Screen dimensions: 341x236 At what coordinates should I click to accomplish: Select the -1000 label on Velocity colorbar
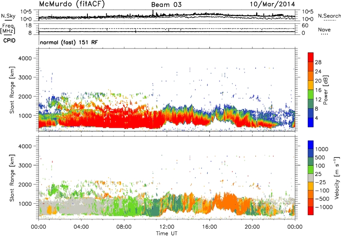pos(324,207)
